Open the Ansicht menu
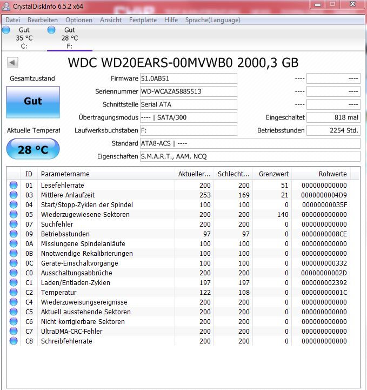 [x=111, y=20]
